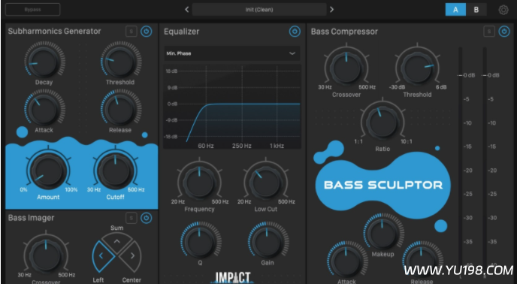This screenshot has height=284, width=517.
Task: Click the compressor Ratio knob
Action: tap(382, 122)
